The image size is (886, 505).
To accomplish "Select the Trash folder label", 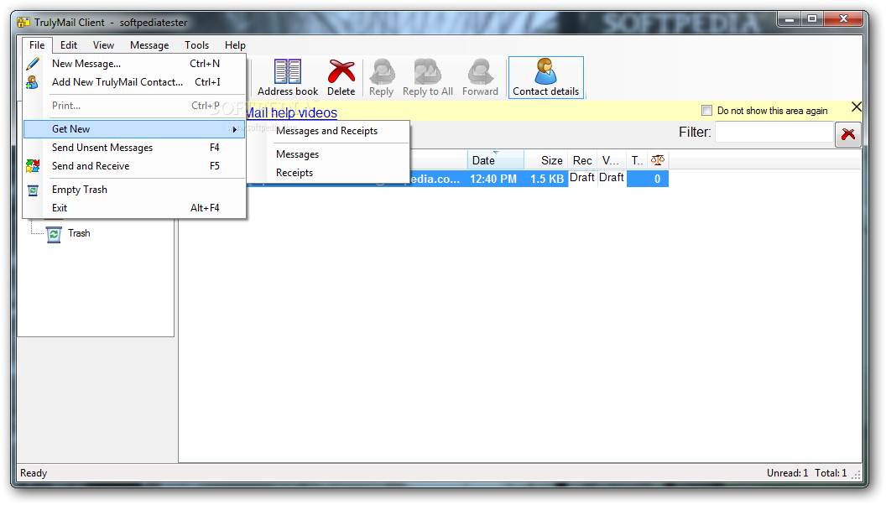I will 79,233.
